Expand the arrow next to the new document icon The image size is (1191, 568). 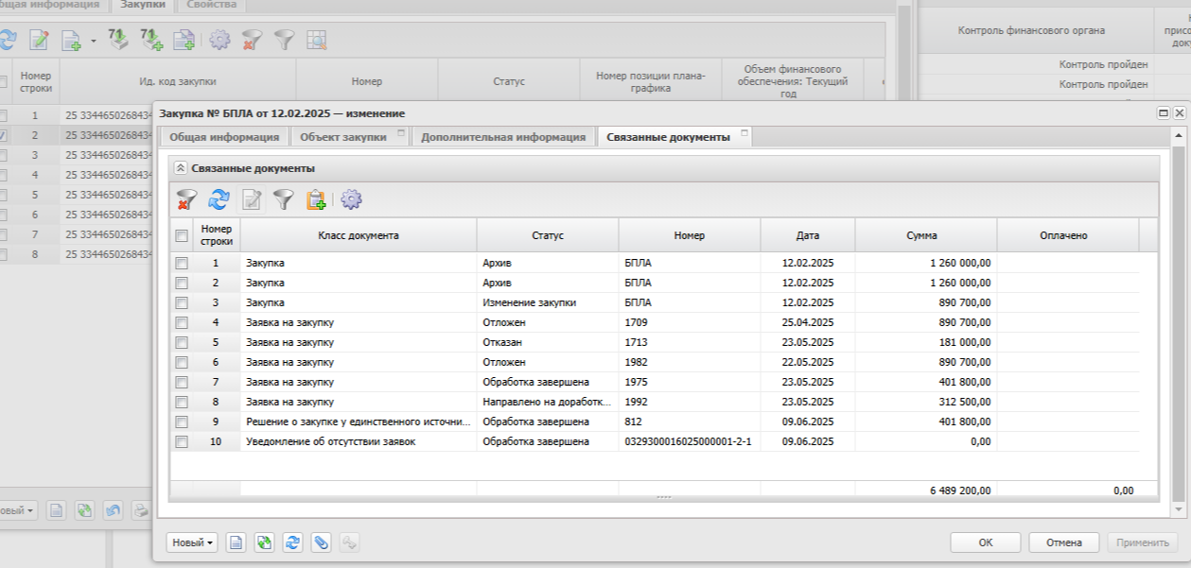94,41
